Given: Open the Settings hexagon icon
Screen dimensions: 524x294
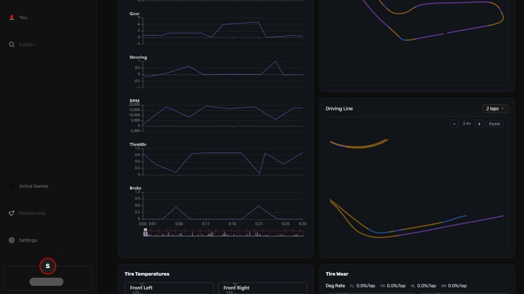Looking at the screenshot, I should [11, 240].
